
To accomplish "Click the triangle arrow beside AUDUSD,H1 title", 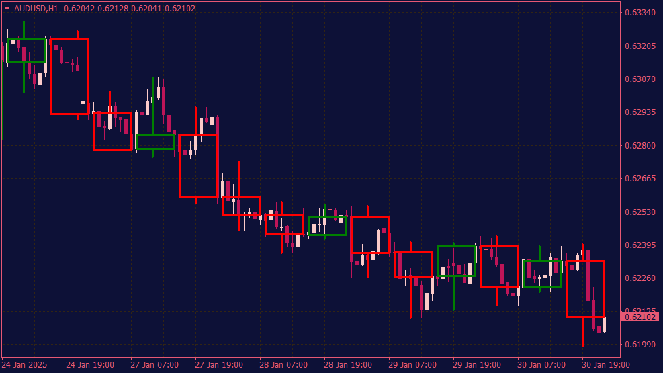I will click(x=7, y=9).
